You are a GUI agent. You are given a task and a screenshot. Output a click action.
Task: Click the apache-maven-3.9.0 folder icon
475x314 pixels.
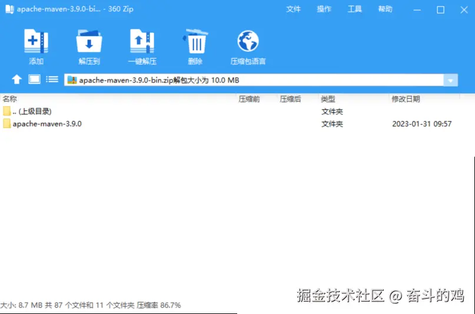[7, 124]
